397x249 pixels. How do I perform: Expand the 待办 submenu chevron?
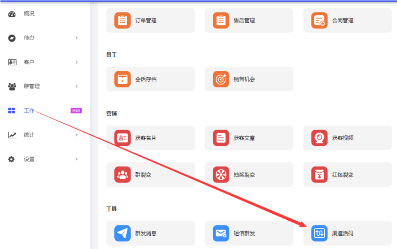76,38
